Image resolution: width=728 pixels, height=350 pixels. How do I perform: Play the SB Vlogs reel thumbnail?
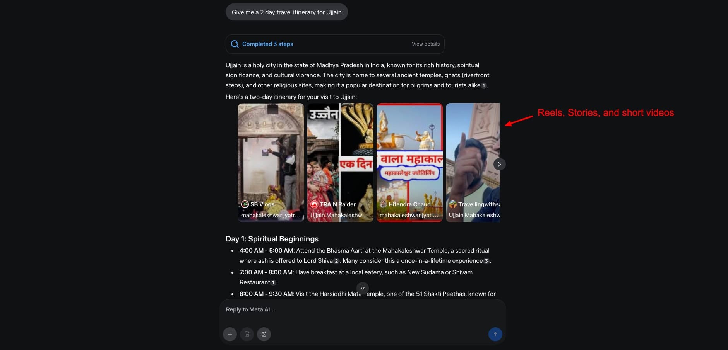pos(271,155)
